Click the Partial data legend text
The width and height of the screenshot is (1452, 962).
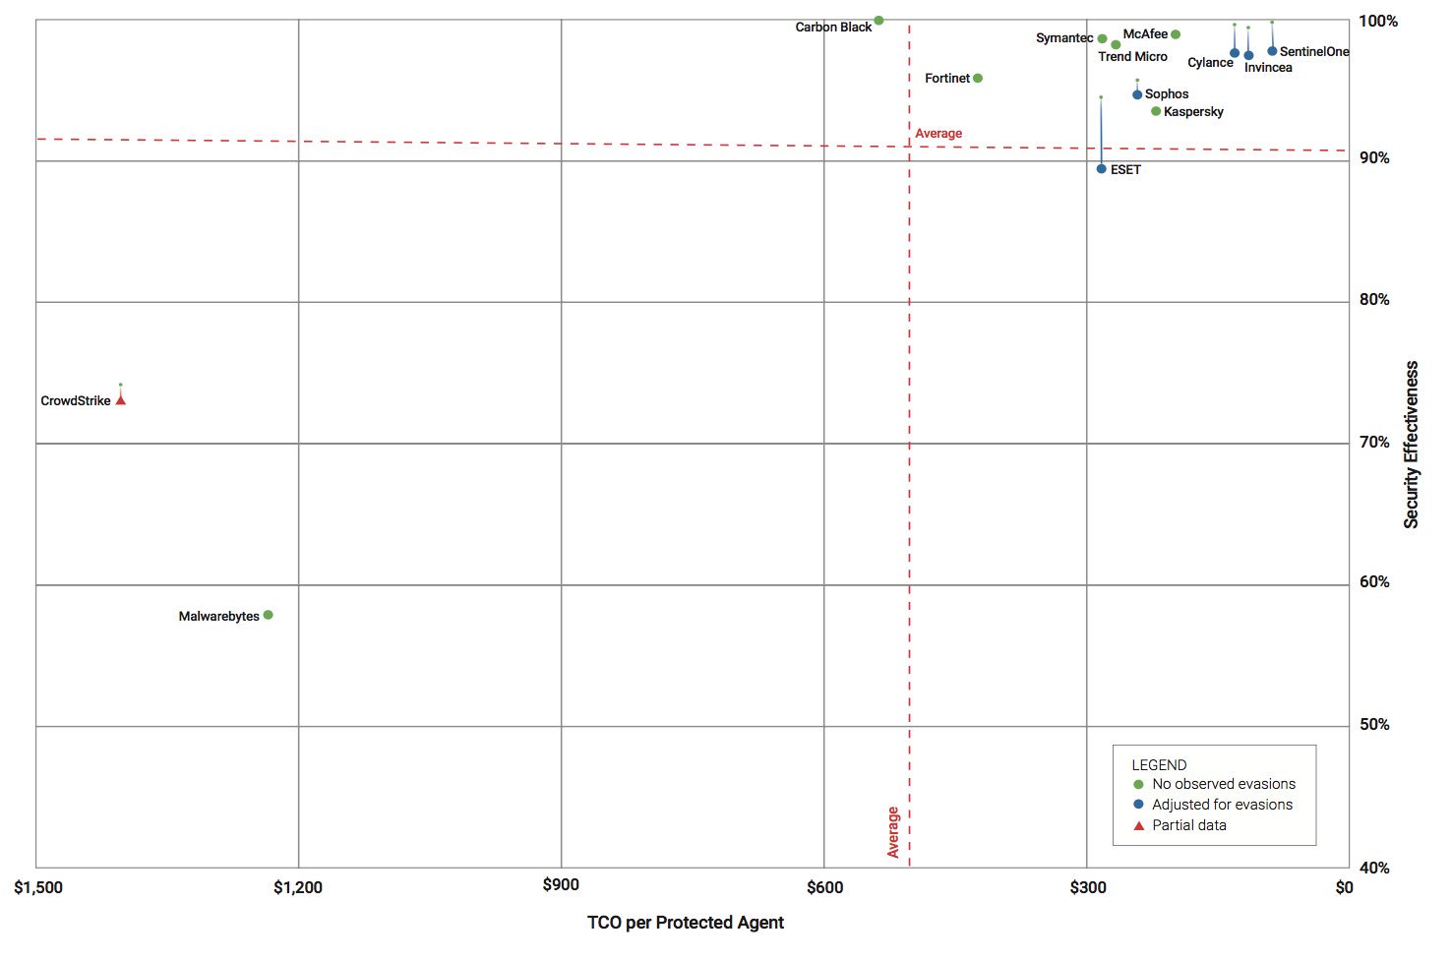point(1189,825)
